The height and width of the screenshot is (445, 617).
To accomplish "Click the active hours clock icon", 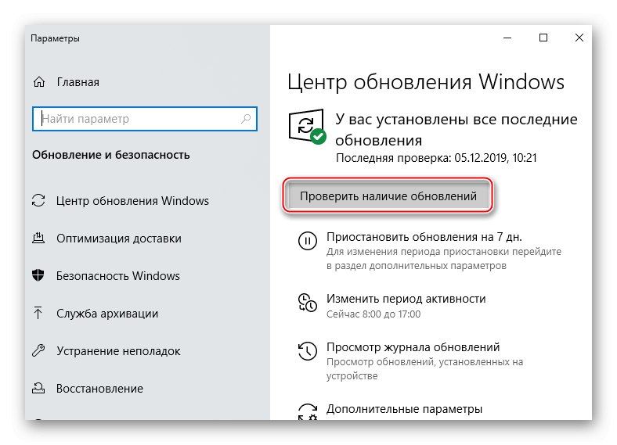I will click(308, 303).
